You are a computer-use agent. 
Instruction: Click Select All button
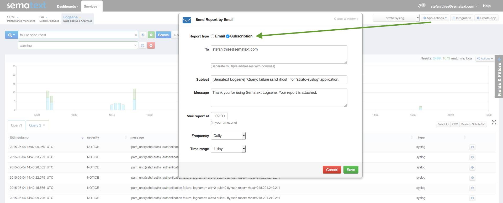tap(443, 124)
